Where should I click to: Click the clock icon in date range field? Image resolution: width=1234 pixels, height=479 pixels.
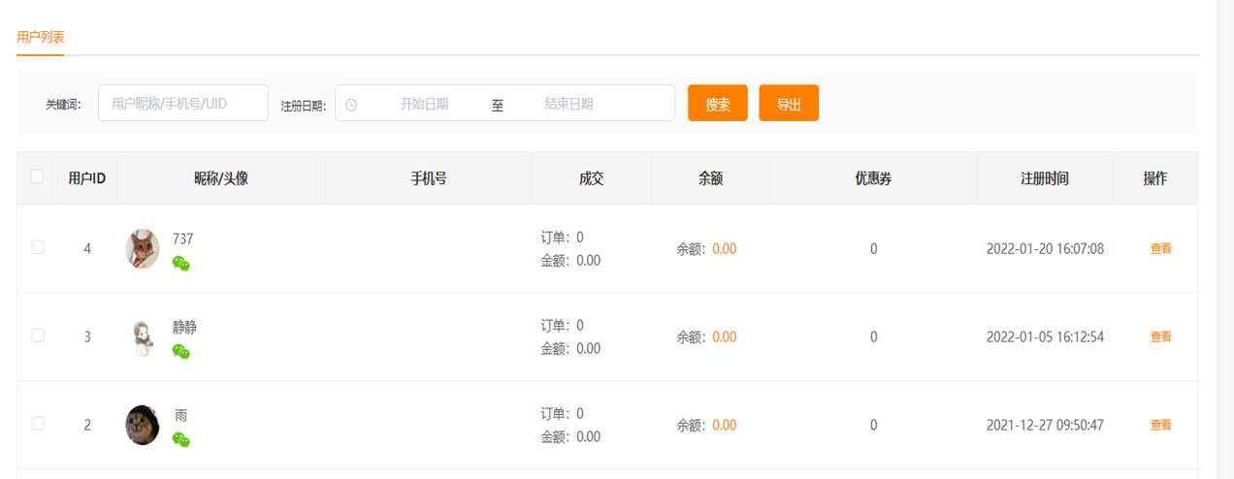[x=351, y=105]
